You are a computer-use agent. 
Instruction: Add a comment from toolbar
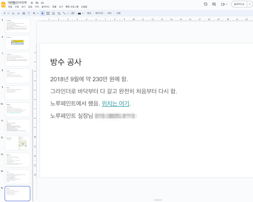[x=73, y=13]
